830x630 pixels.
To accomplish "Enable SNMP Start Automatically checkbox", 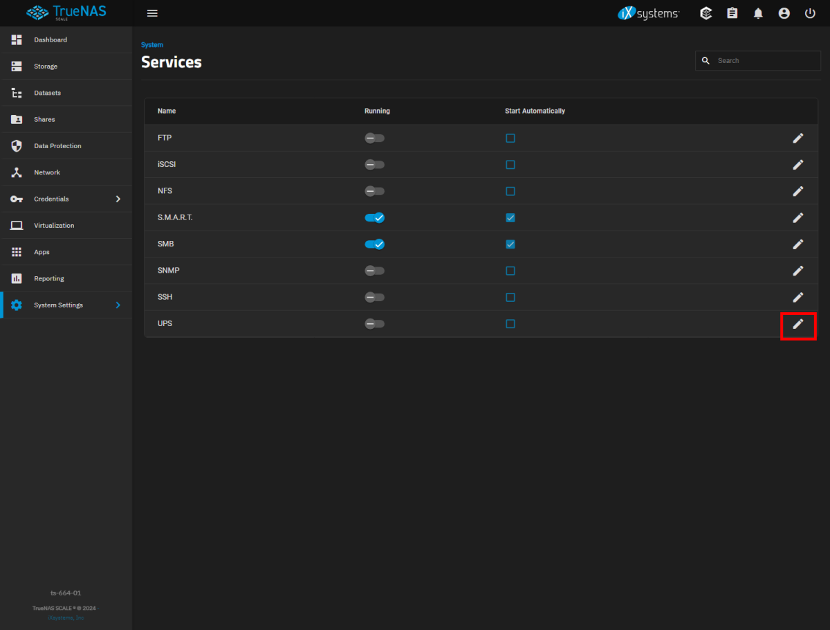I will point(510,271).
